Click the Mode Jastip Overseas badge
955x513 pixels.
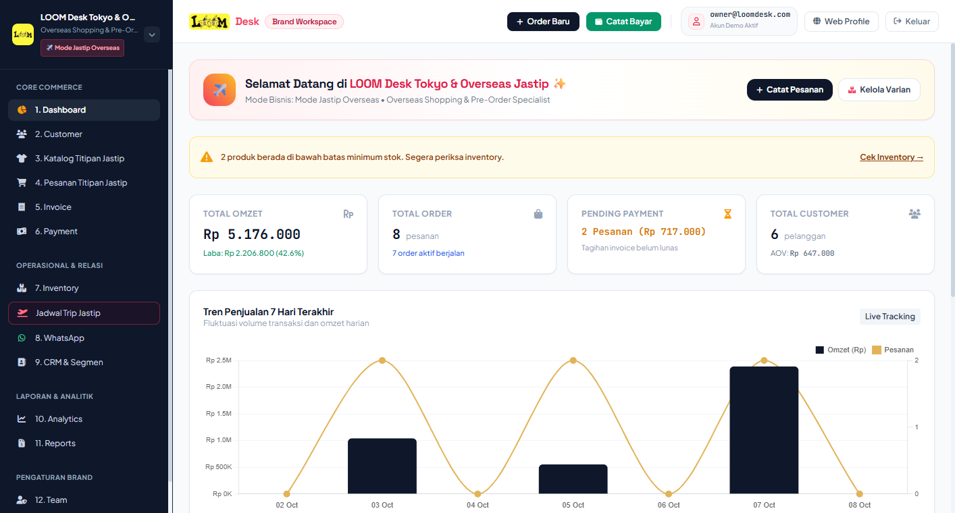82,48
